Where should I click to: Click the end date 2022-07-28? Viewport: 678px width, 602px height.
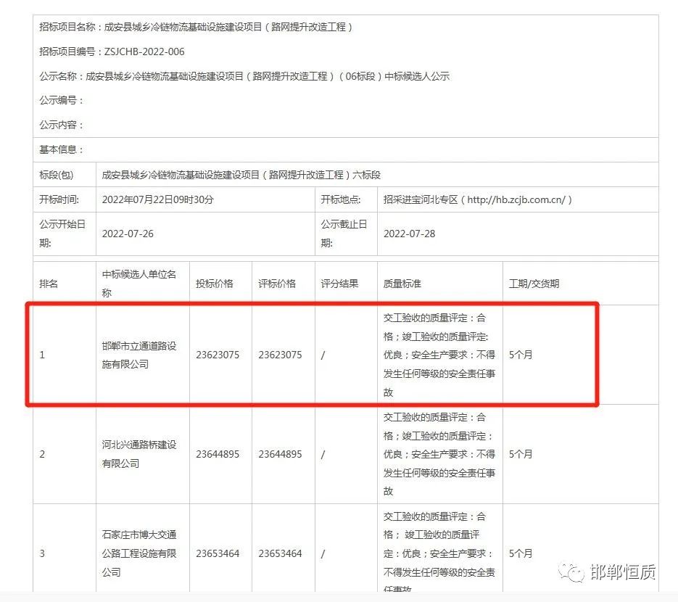pyautogui.click(x=409, y=234)
